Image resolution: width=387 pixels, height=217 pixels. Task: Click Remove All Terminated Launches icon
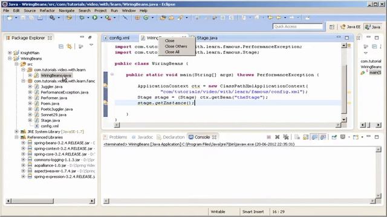pyautogui.click(x=286, y=137)
